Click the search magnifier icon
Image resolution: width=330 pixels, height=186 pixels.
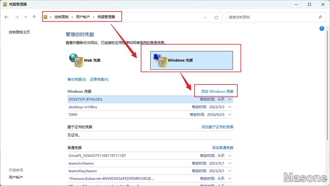coord(320,17)
